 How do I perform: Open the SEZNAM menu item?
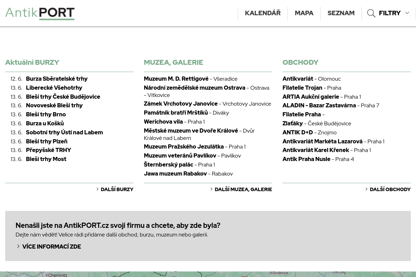341,13
